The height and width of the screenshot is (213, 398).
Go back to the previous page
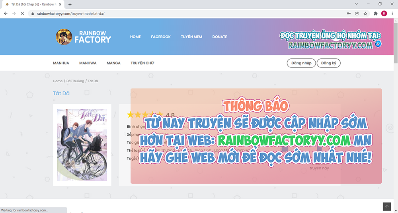coord(6,13)
